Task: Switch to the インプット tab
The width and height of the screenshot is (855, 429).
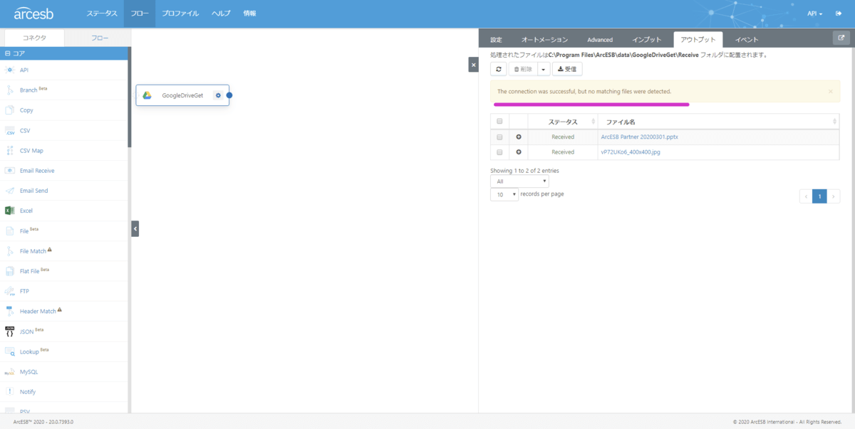Action: pyautogui.click(x=648, y=40)
